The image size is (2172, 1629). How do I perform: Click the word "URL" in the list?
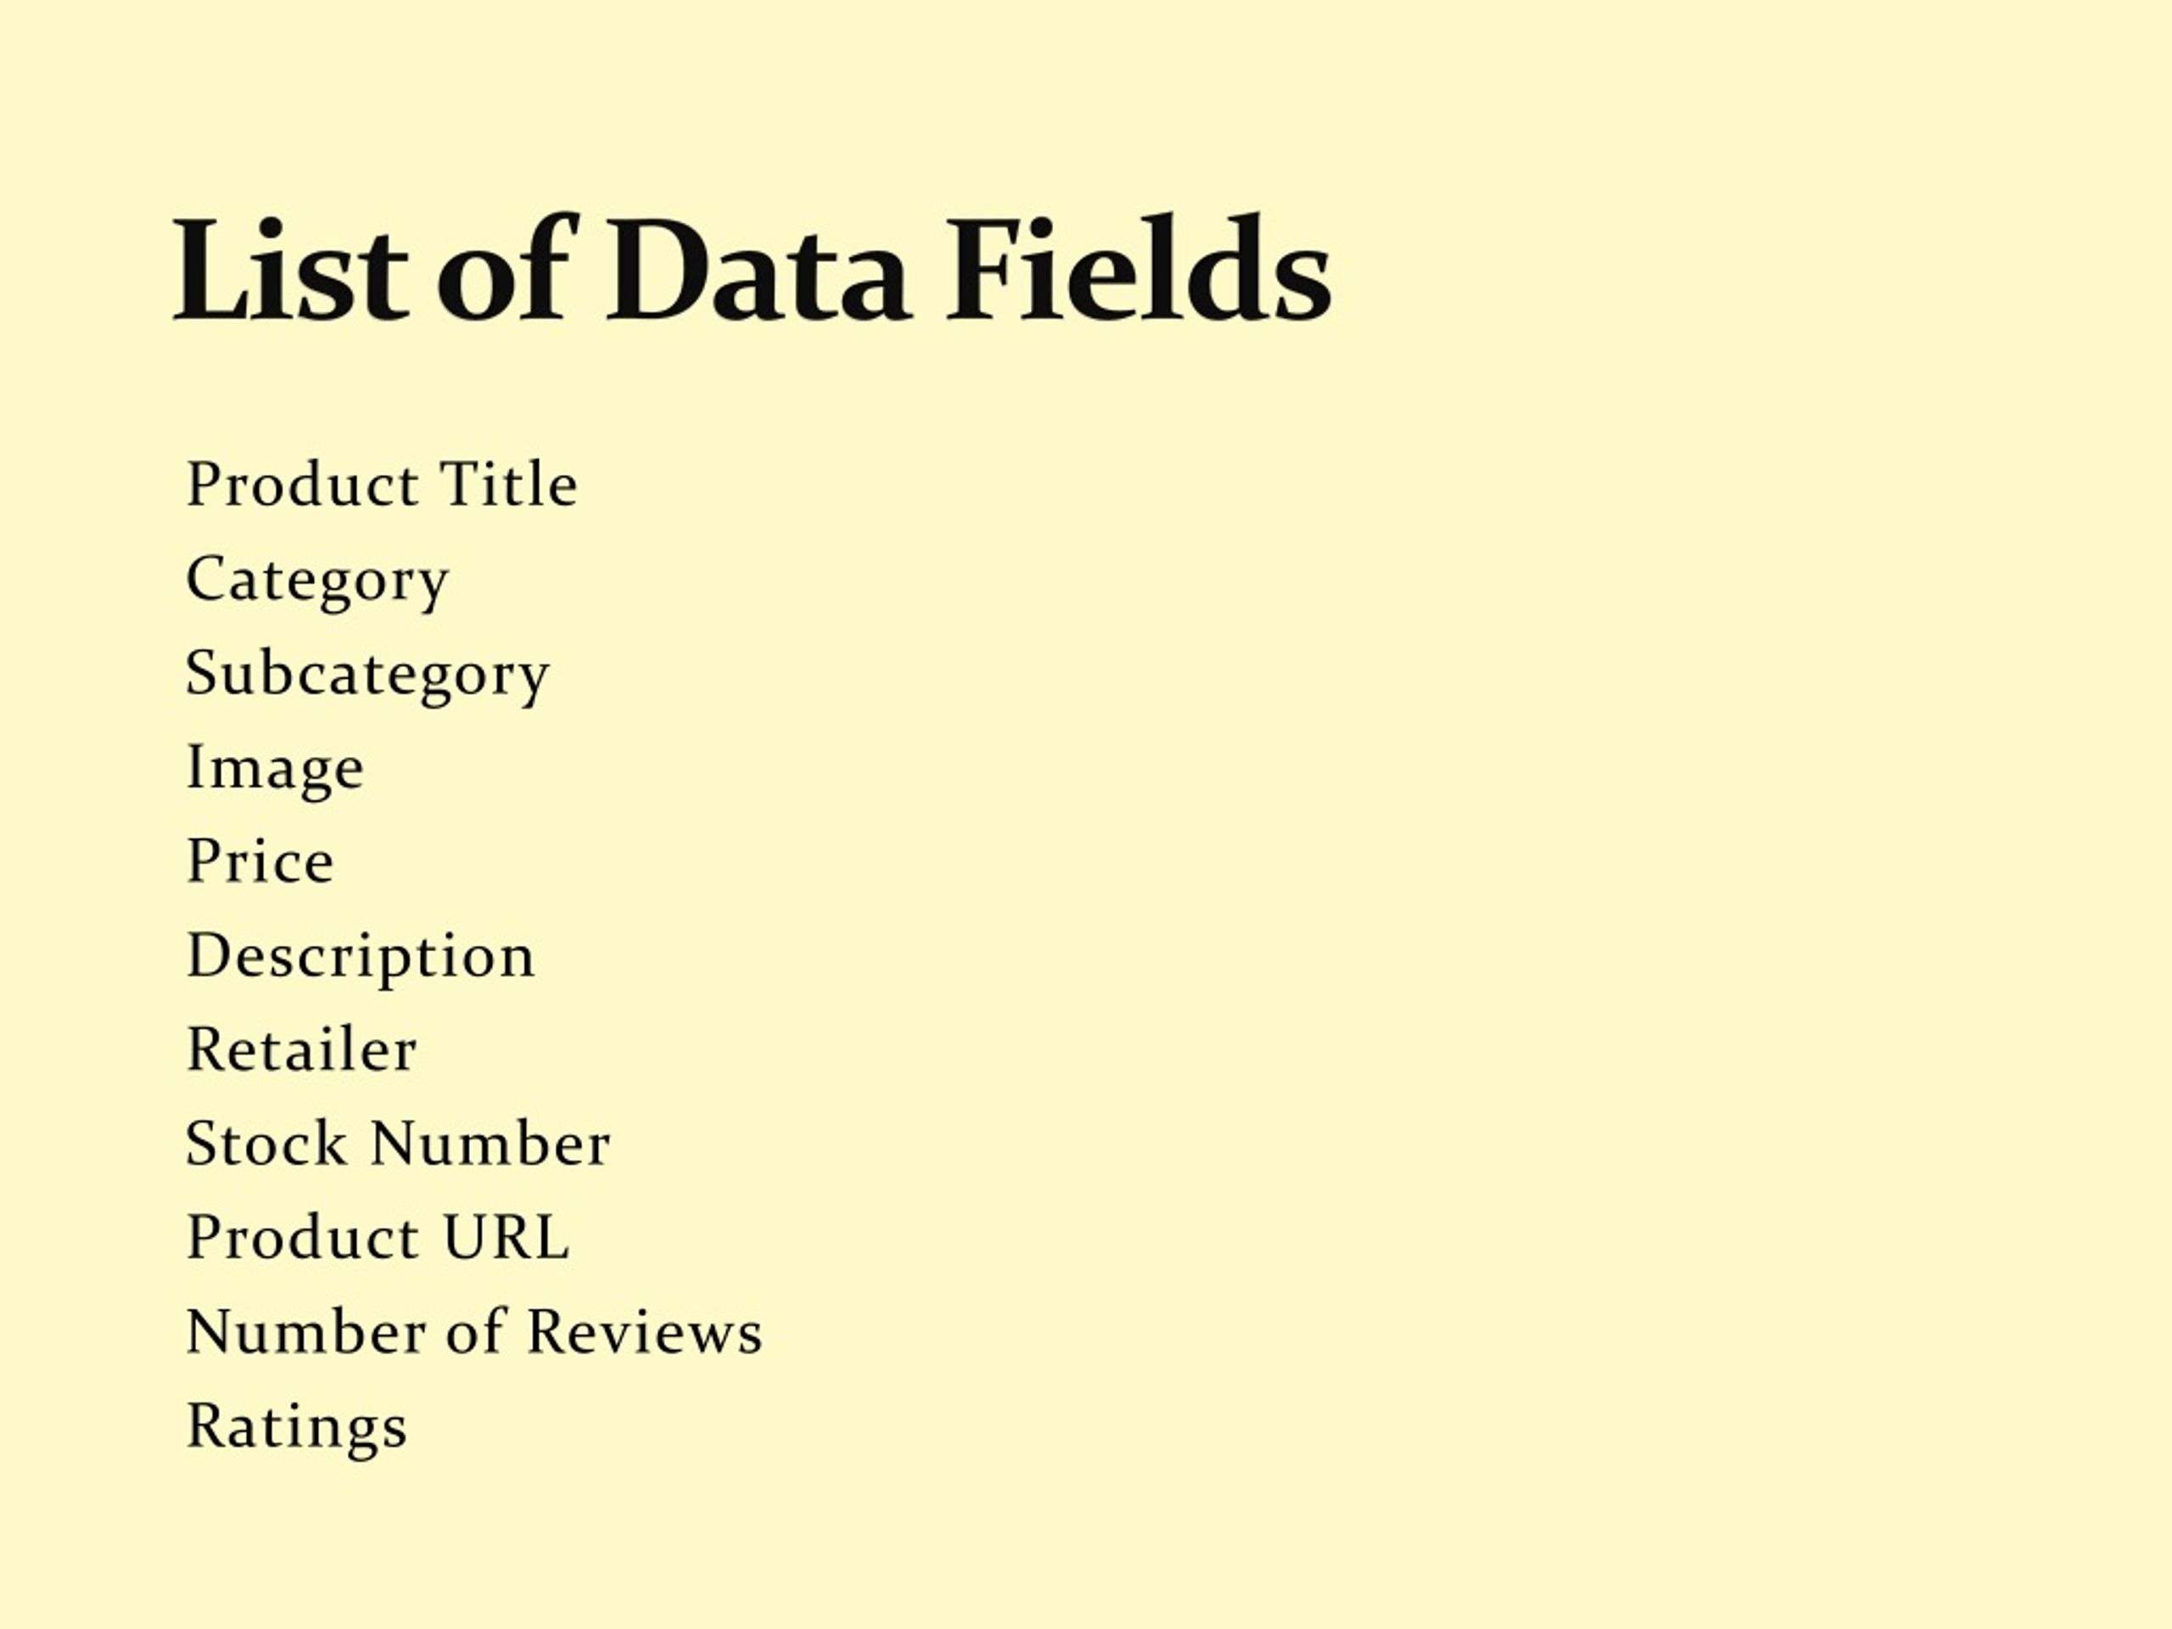(506, 1236)
